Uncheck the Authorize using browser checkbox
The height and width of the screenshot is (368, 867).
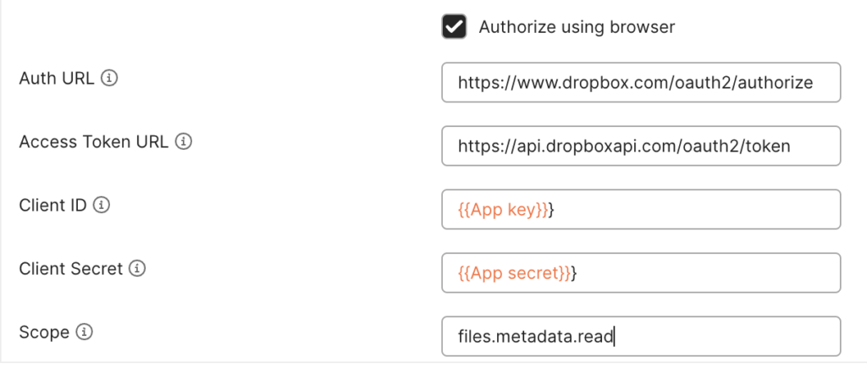click(454, 26)
